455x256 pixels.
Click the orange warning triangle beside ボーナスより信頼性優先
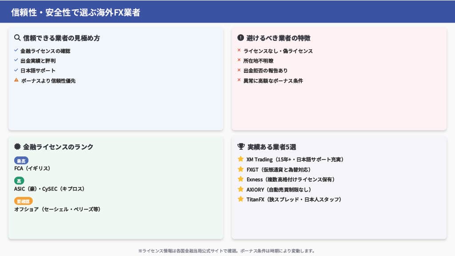16,80
